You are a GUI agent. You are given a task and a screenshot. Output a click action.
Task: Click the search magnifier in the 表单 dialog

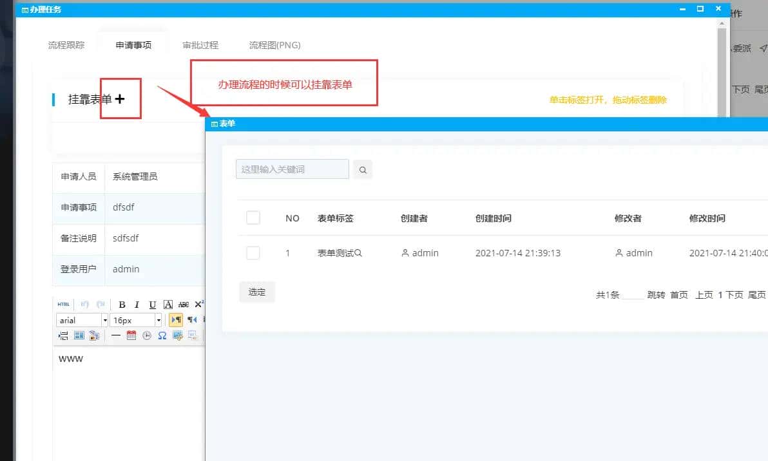click(363, 169)
